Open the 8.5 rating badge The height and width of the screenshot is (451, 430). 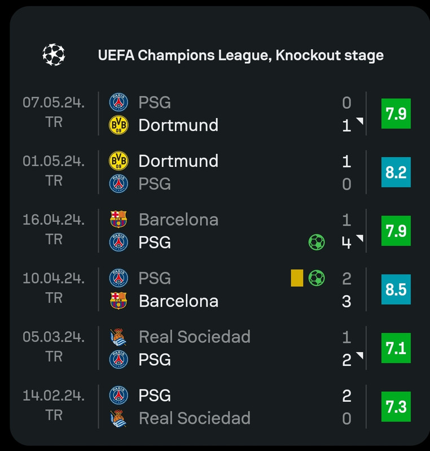click(396, 289)
